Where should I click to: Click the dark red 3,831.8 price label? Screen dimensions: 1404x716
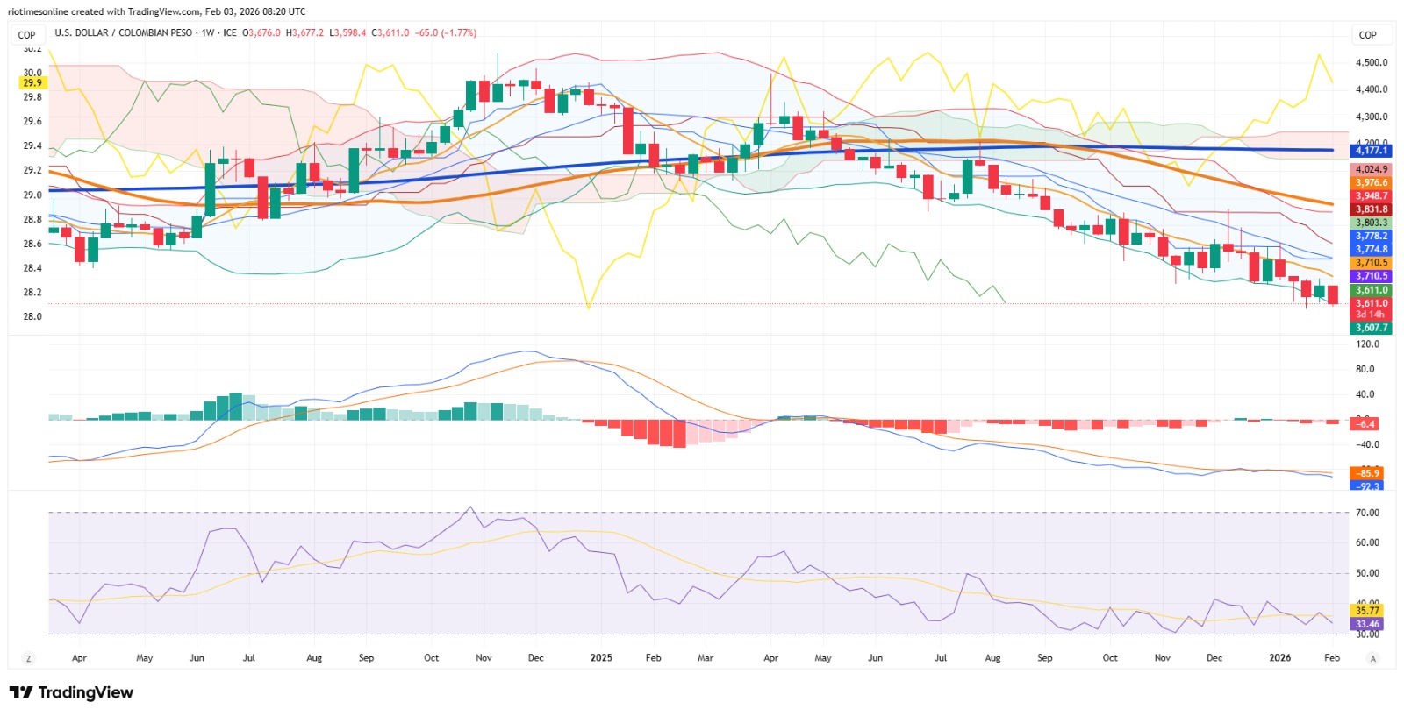tap(1372, 209)
